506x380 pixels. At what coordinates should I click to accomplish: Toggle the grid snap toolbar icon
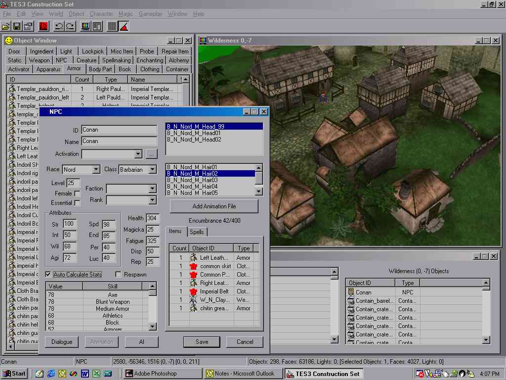(112, 27)
